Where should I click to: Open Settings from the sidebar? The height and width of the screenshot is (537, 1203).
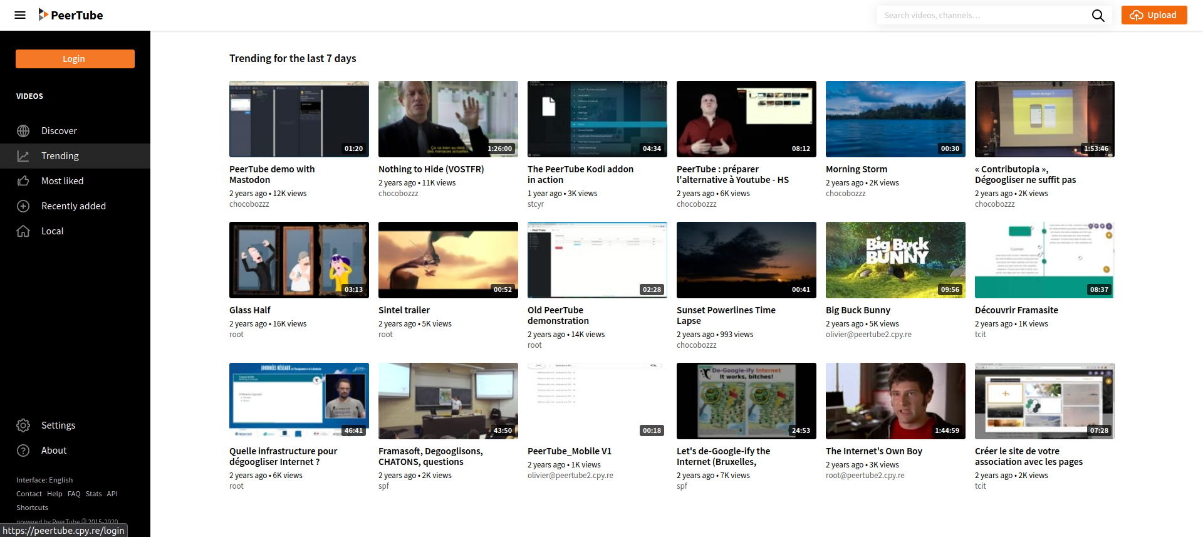(x=75, y=425)
